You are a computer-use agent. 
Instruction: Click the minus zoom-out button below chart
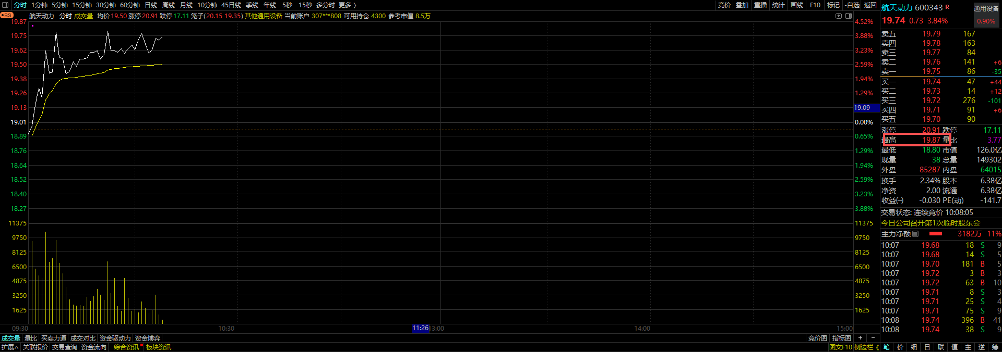tap(873, 338)
